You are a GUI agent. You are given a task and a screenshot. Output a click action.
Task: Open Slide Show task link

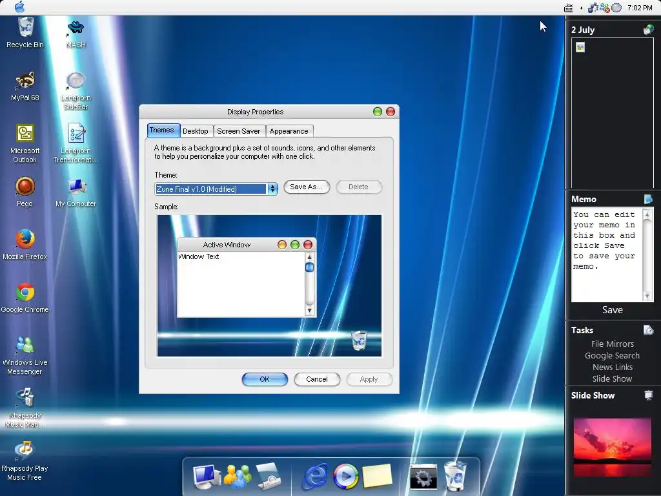click(612, 378)
